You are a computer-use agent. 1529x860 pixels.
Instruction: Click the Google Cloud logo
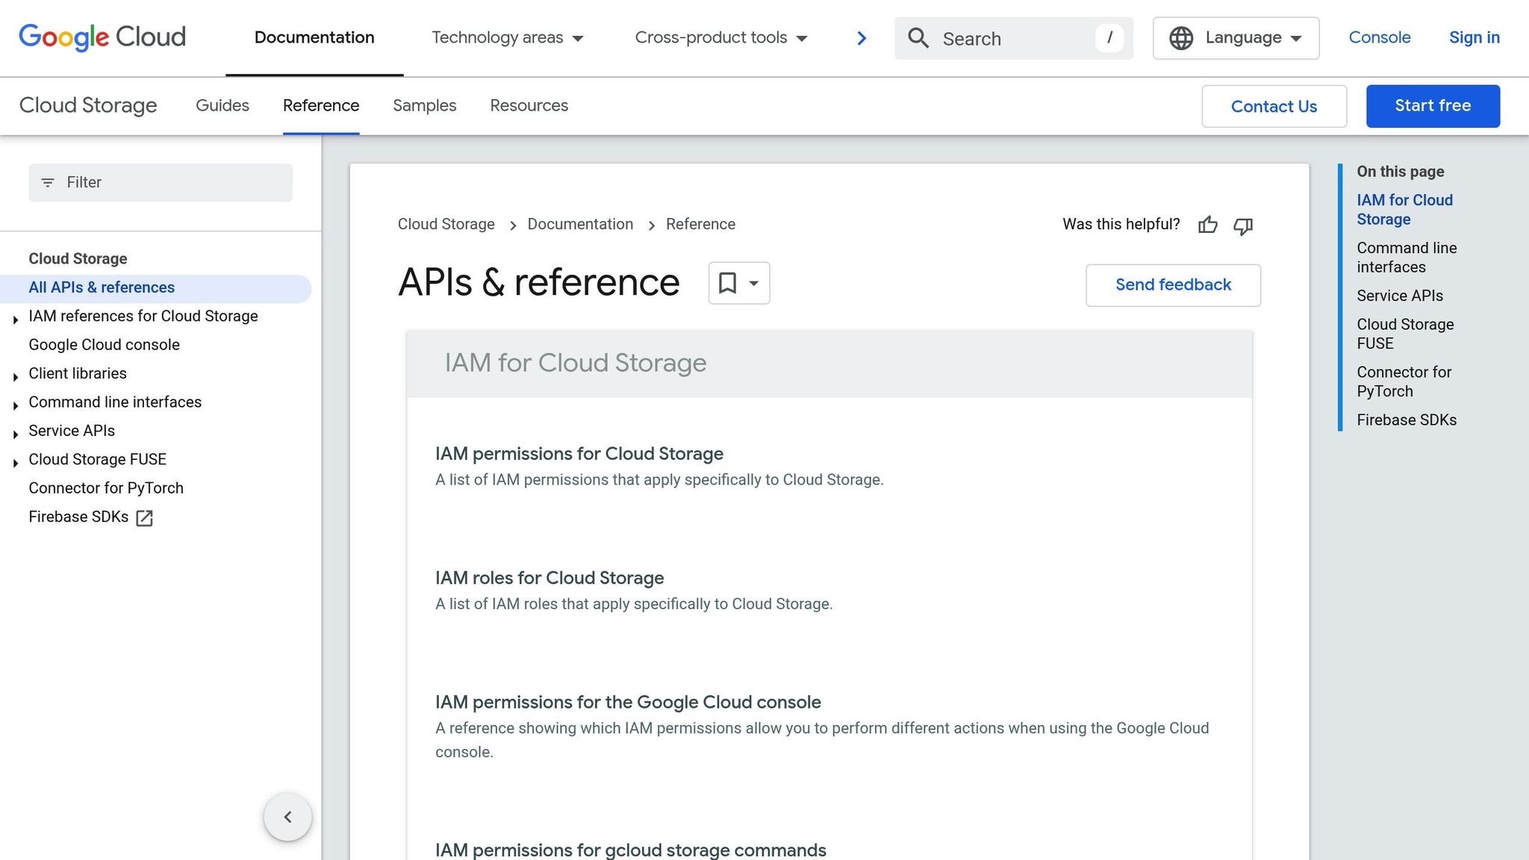102,37
